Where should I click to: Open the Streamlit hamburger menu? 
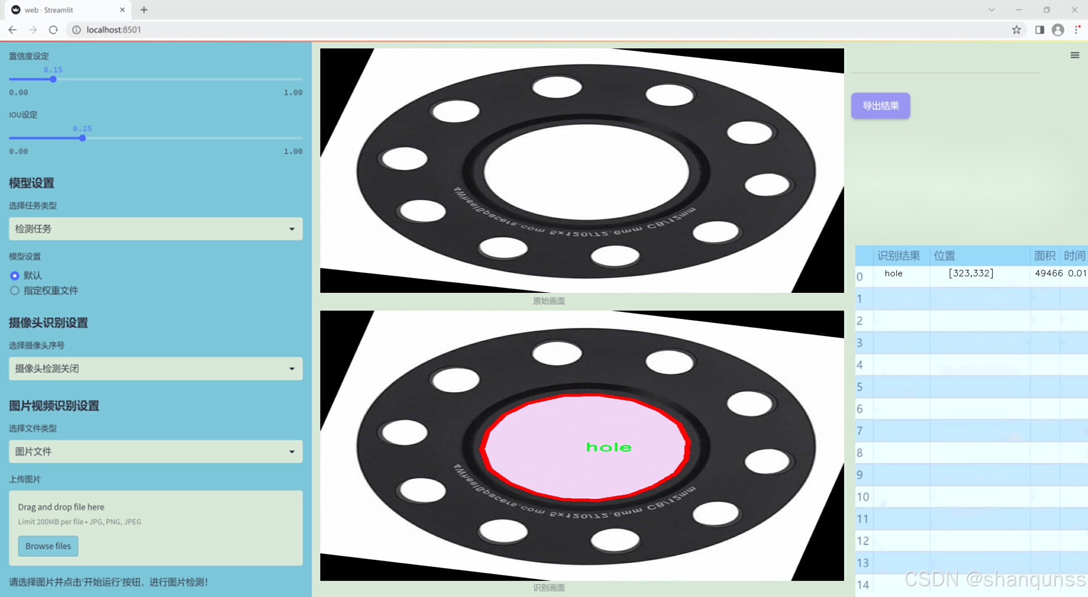click(x=1075, y=55)
